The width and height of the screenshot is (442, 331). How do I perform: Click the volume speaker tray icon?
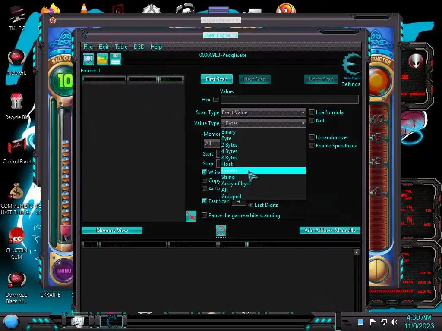394,322
